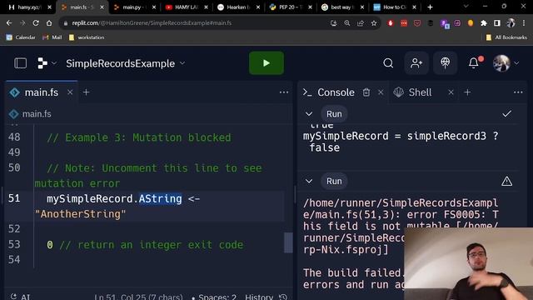Image resolution: width=533 pixels, height=300 pixels.
Task: Open editor pane three-dot options
Action: pos(284,92)
